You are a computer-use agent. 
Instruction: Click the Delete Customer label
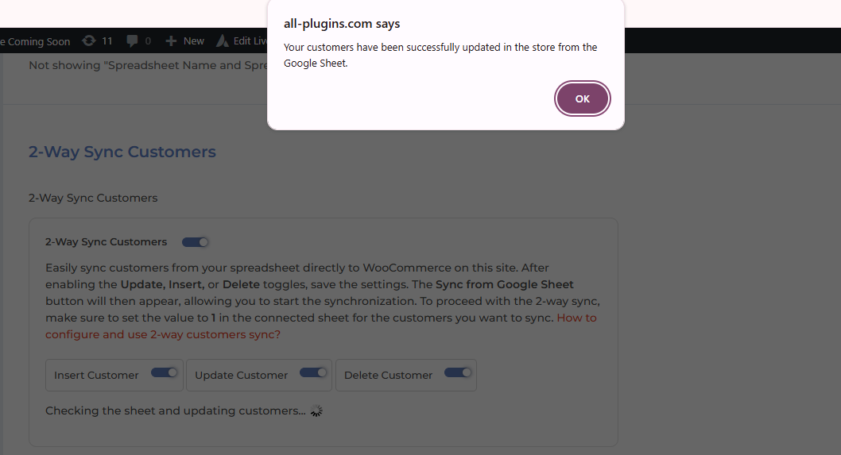click(388, 375)
